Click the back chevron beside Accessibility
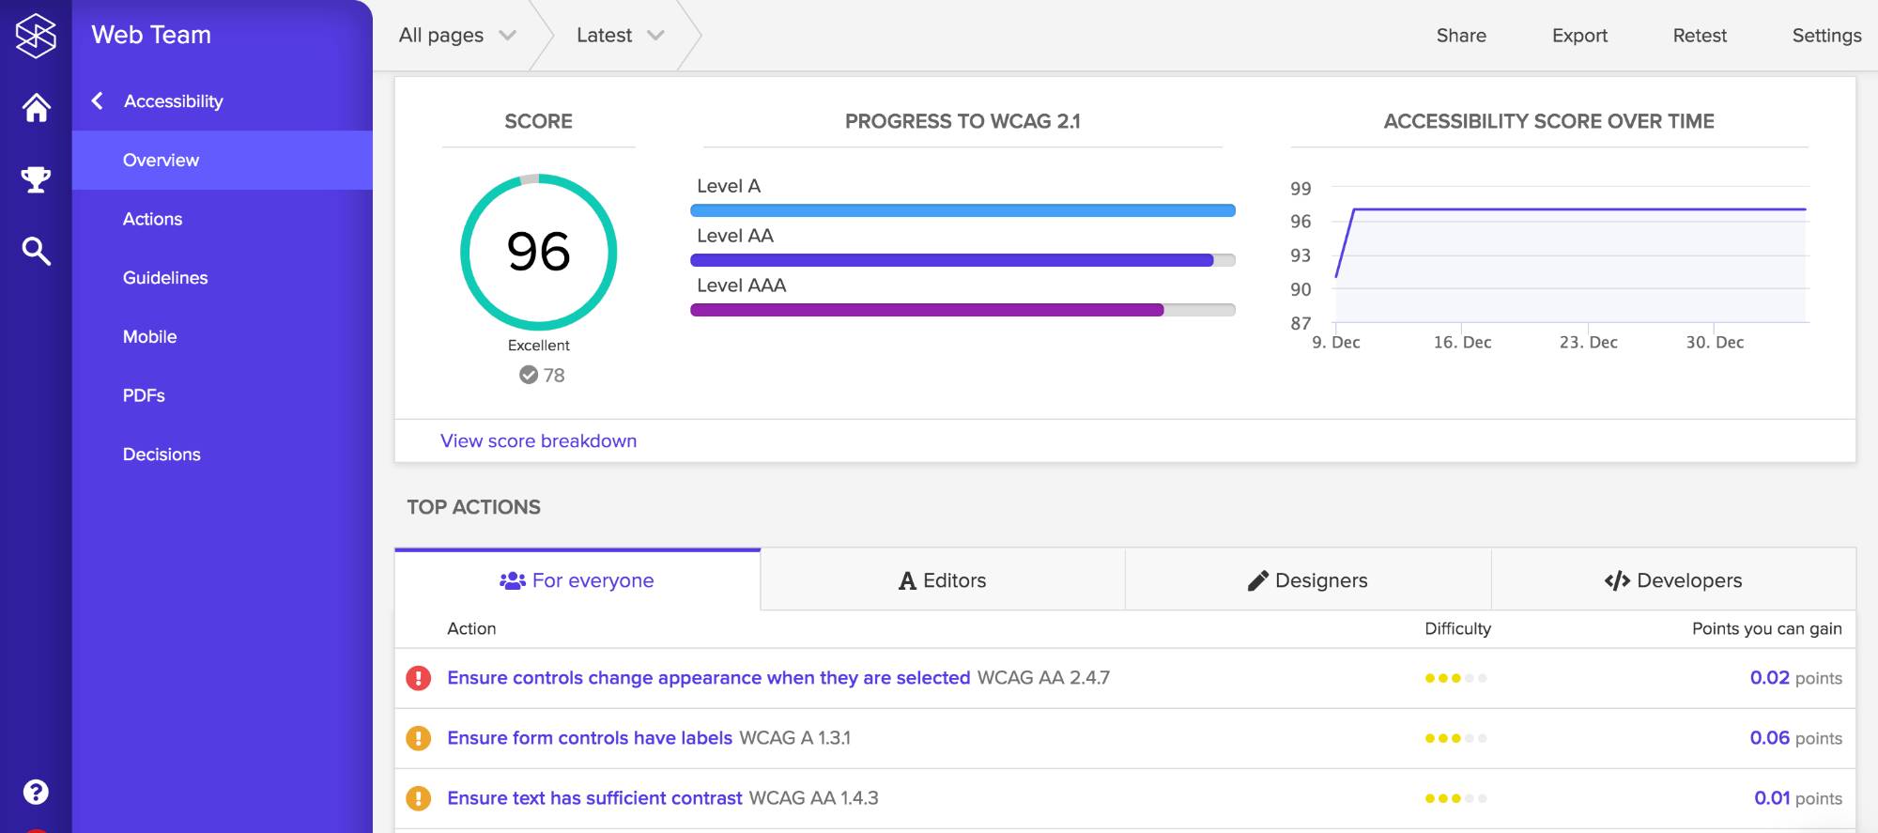 tap(98, 100)
